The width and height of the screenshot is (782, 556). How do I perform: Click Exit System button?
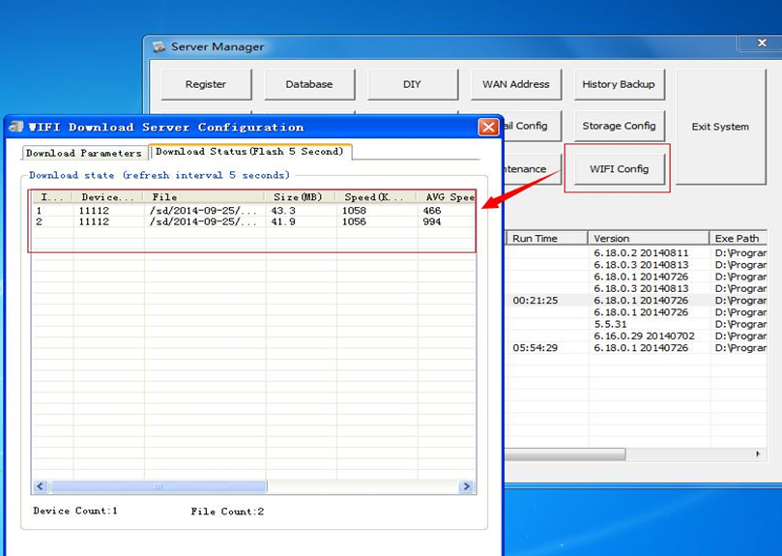(720, 127)
